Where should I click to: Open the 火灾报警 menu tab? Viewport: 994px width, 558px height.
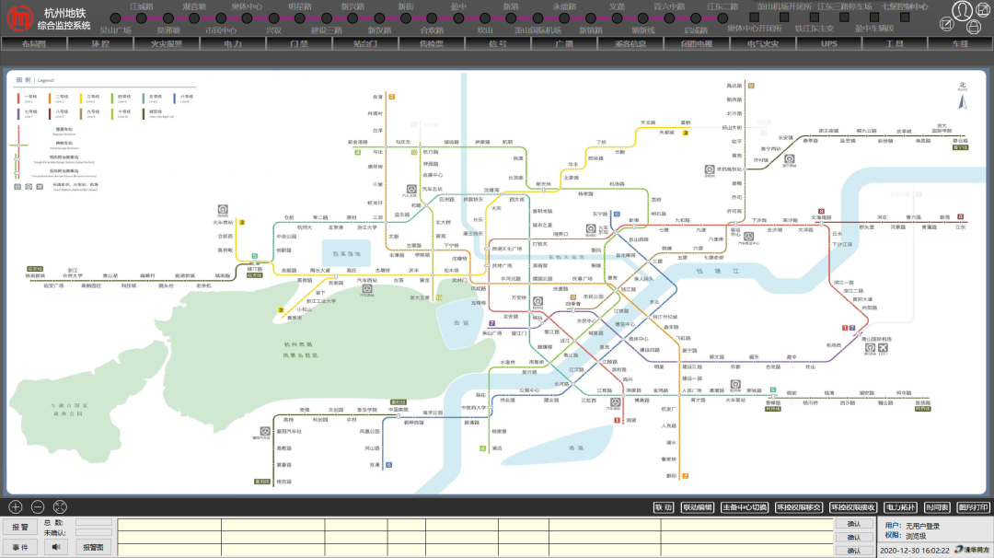pos(167,43)
